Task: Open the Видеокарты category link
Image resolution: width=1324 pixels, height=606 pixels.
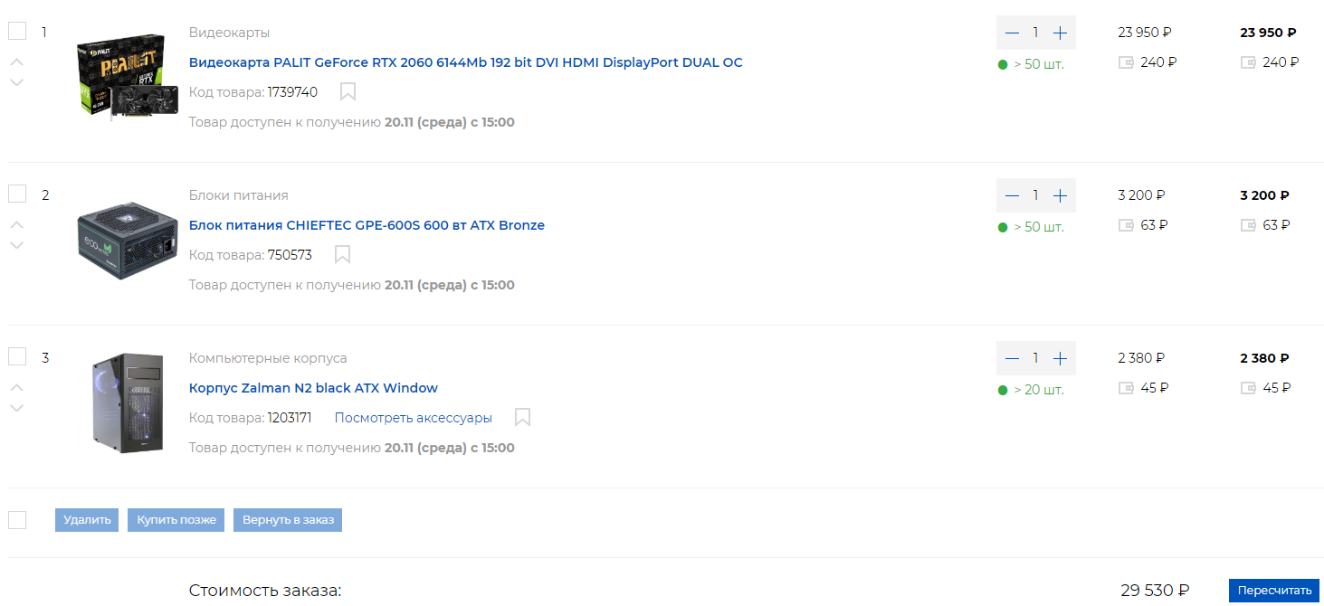Action: tap(229, 33)
